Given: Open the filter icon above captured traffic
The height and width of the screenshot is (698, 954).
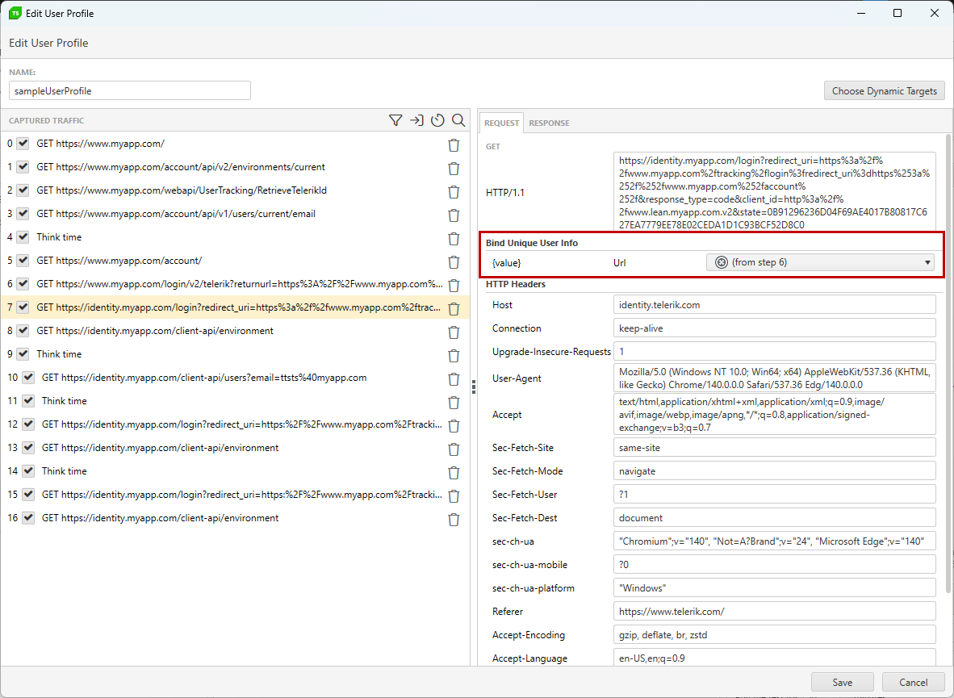Looking at the screenshot, I should pyautogui.click(x=395, y=119).
